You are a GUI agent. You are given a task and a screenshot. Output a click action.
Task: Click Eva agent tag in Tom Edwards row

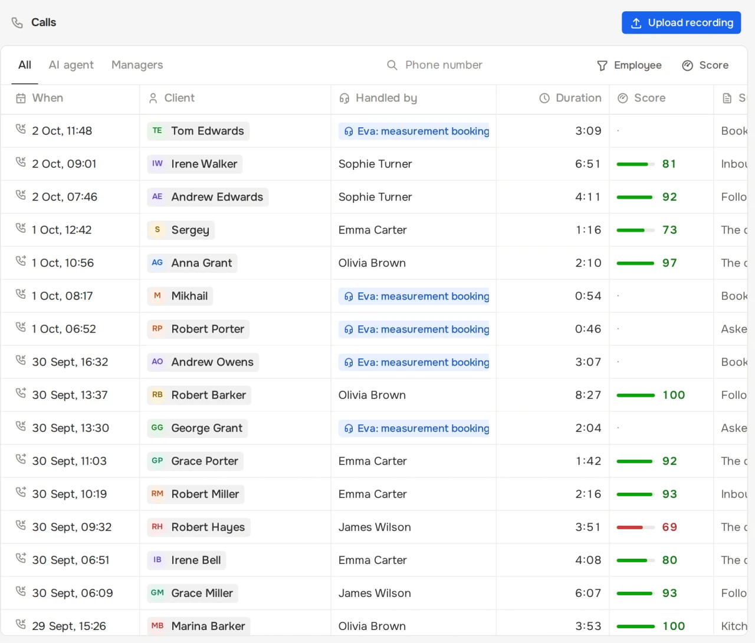pyautogui.click(x=414, y=131)
